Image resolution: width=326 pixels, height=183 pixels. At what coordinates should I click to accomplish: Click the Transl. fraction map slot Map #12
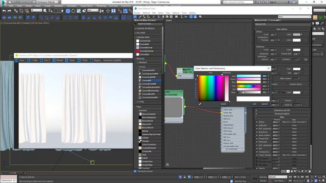(294, 155)
